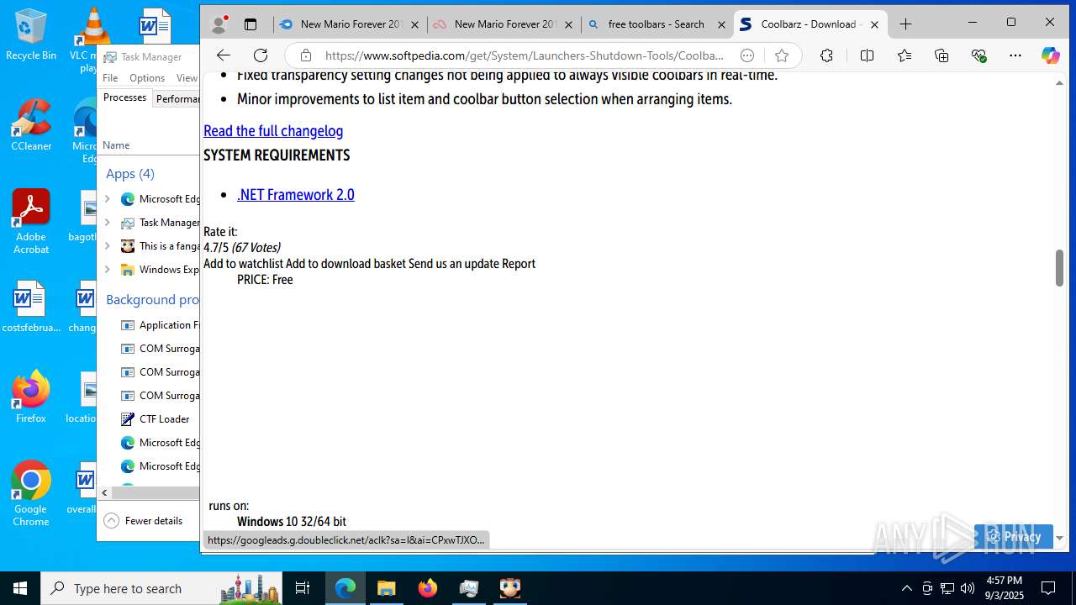Click the taskbar search box
Screen dimensions: 1076x605
point(161,588)
